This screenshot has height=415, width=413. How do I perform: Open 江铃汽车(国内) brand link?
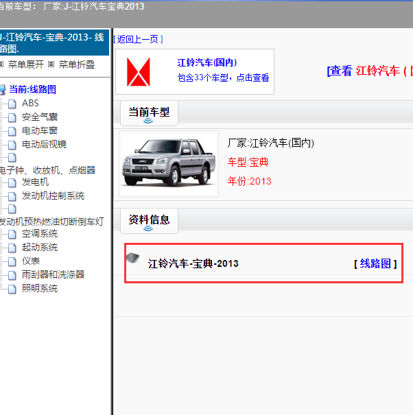pos(207,62)
